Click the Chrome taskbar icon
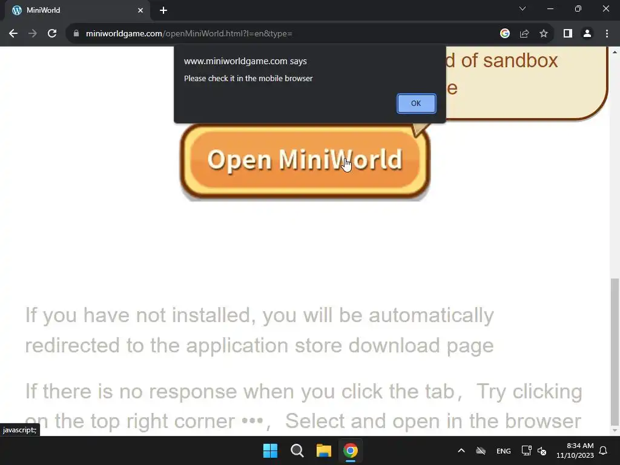 tap(351, 450)
